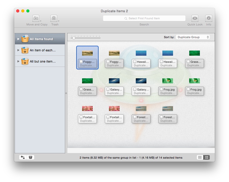Close the Duplicate Items 2 window
This screenshot has height=182, width=229.
[x=18, y=11]
